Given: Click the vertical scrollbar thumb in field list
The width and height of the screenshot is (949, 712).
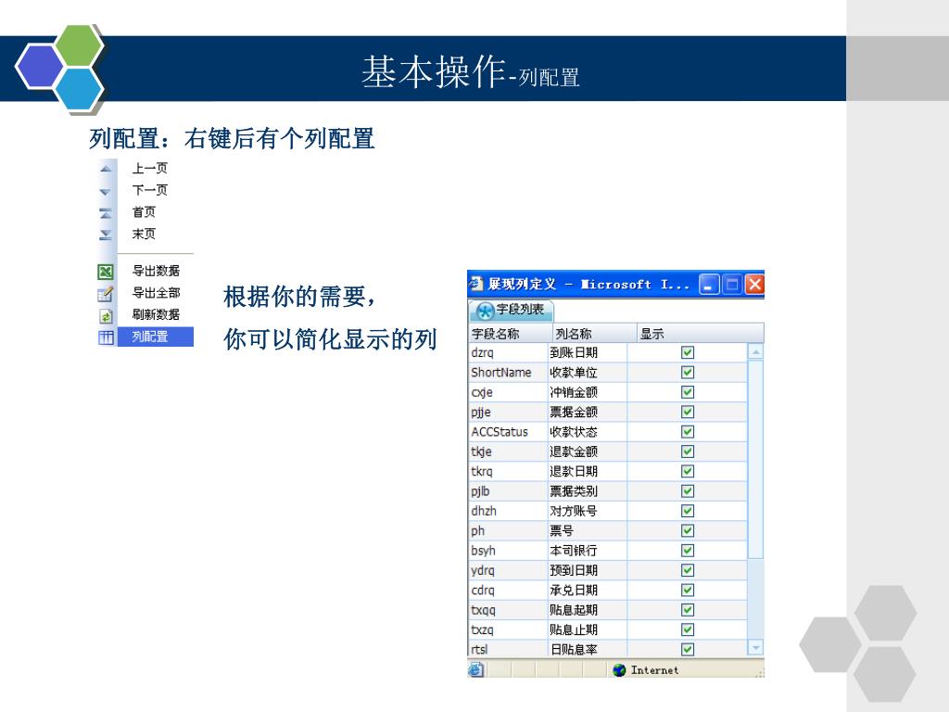Looking at the screenshot, I should (755, 460).
